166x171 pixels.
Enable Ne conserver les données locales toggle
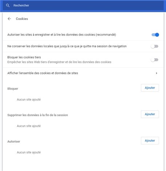(x=155, y=46)
